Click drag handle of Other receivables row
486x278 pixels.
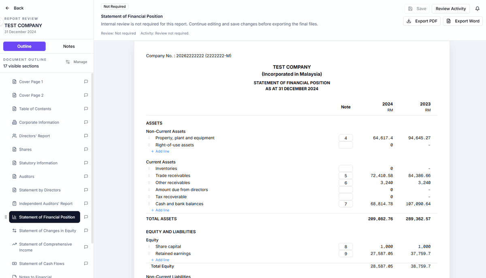pyautogui.click(x=149, y=183)
